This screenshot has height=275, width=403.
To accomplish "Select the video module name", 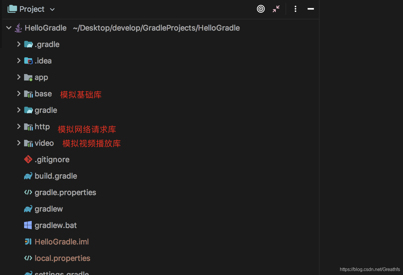I will pos(44,143).
